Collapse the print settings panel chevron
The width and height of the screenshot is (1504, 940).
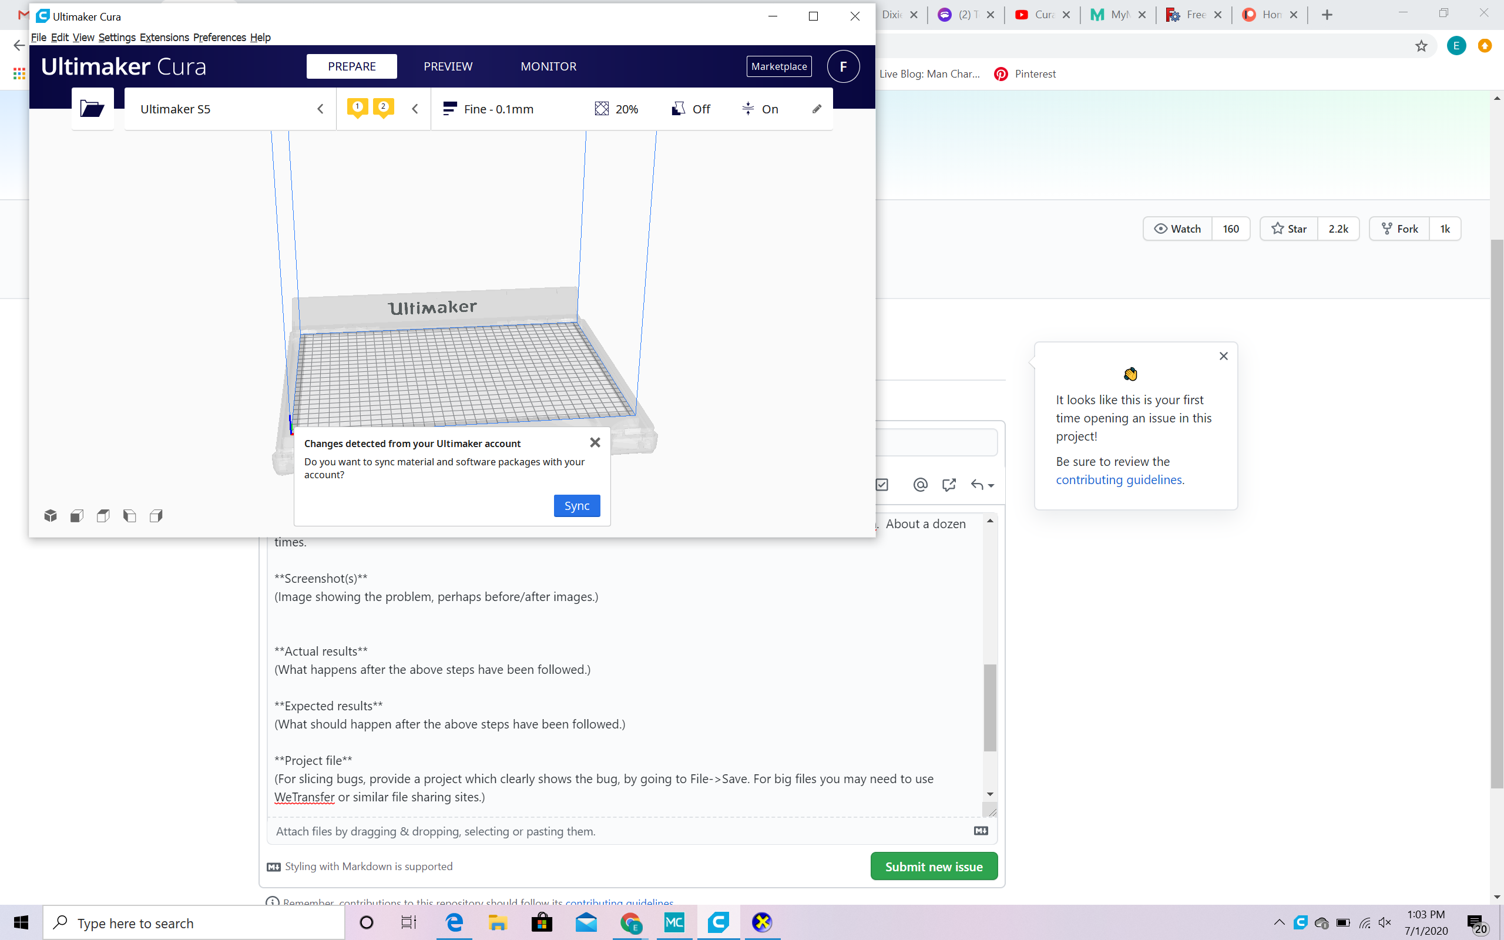(415, 108)
